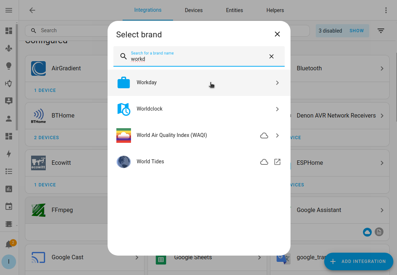The width and height of the screenshot is (397, 275).
Task: Clear the brand search field text
Action: [x=271, y=56]
